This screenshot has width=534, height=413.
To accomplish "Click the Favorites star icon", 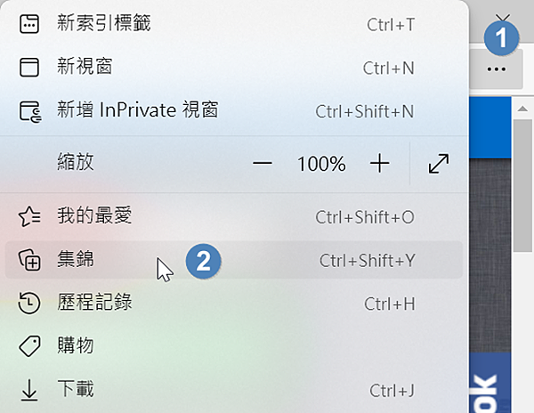I will 30,216.
